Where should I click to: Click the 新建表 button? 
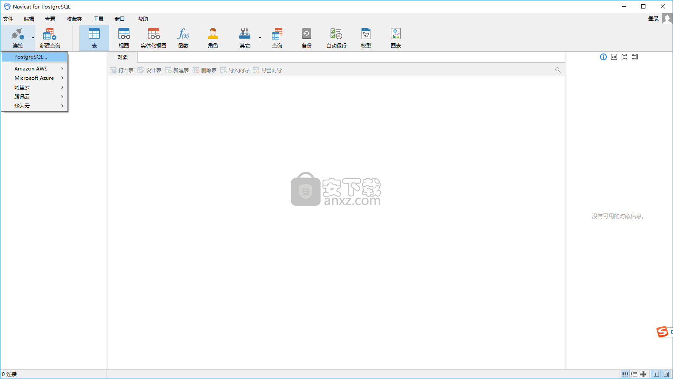click(x=177, y=70)
